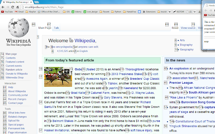Screen dimensions: 215x134
Task: Open Related changes tool link
Action: (x=17, y=117)
